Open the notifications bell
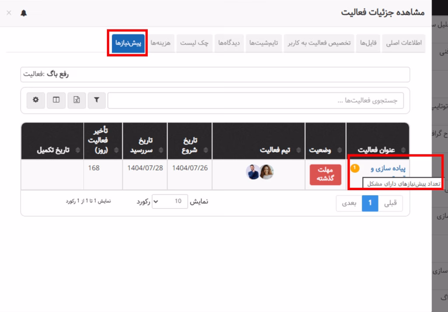This screenshot has width=448, height=312. (24, 13)
